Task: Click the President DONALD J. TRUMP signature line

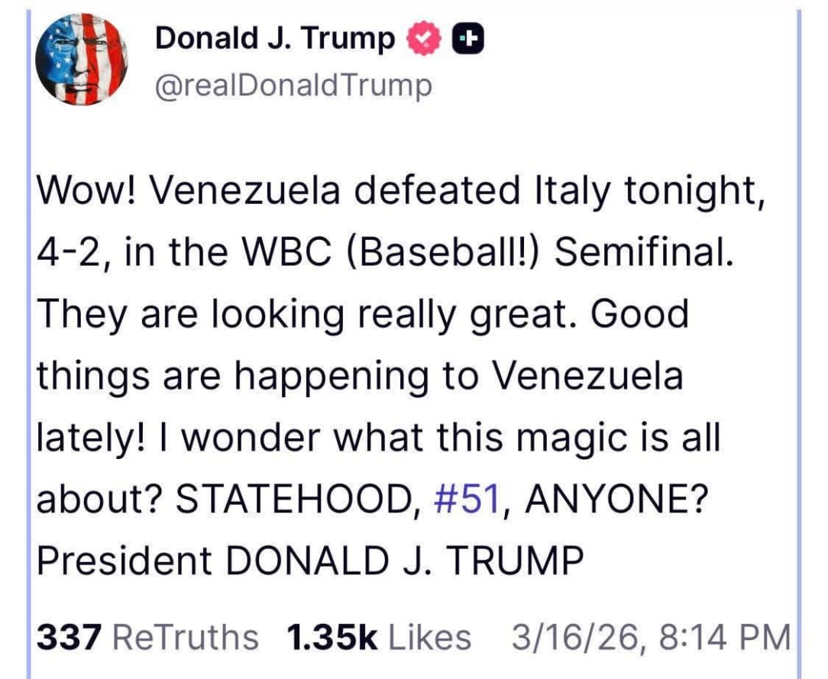Action: coord(310,561)
